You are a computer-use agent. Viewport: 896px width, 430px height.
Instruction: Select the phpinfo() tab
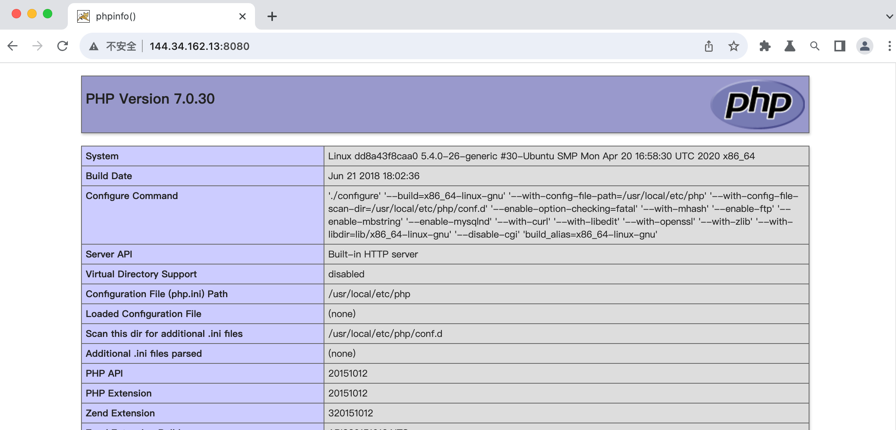click(156, 16)
